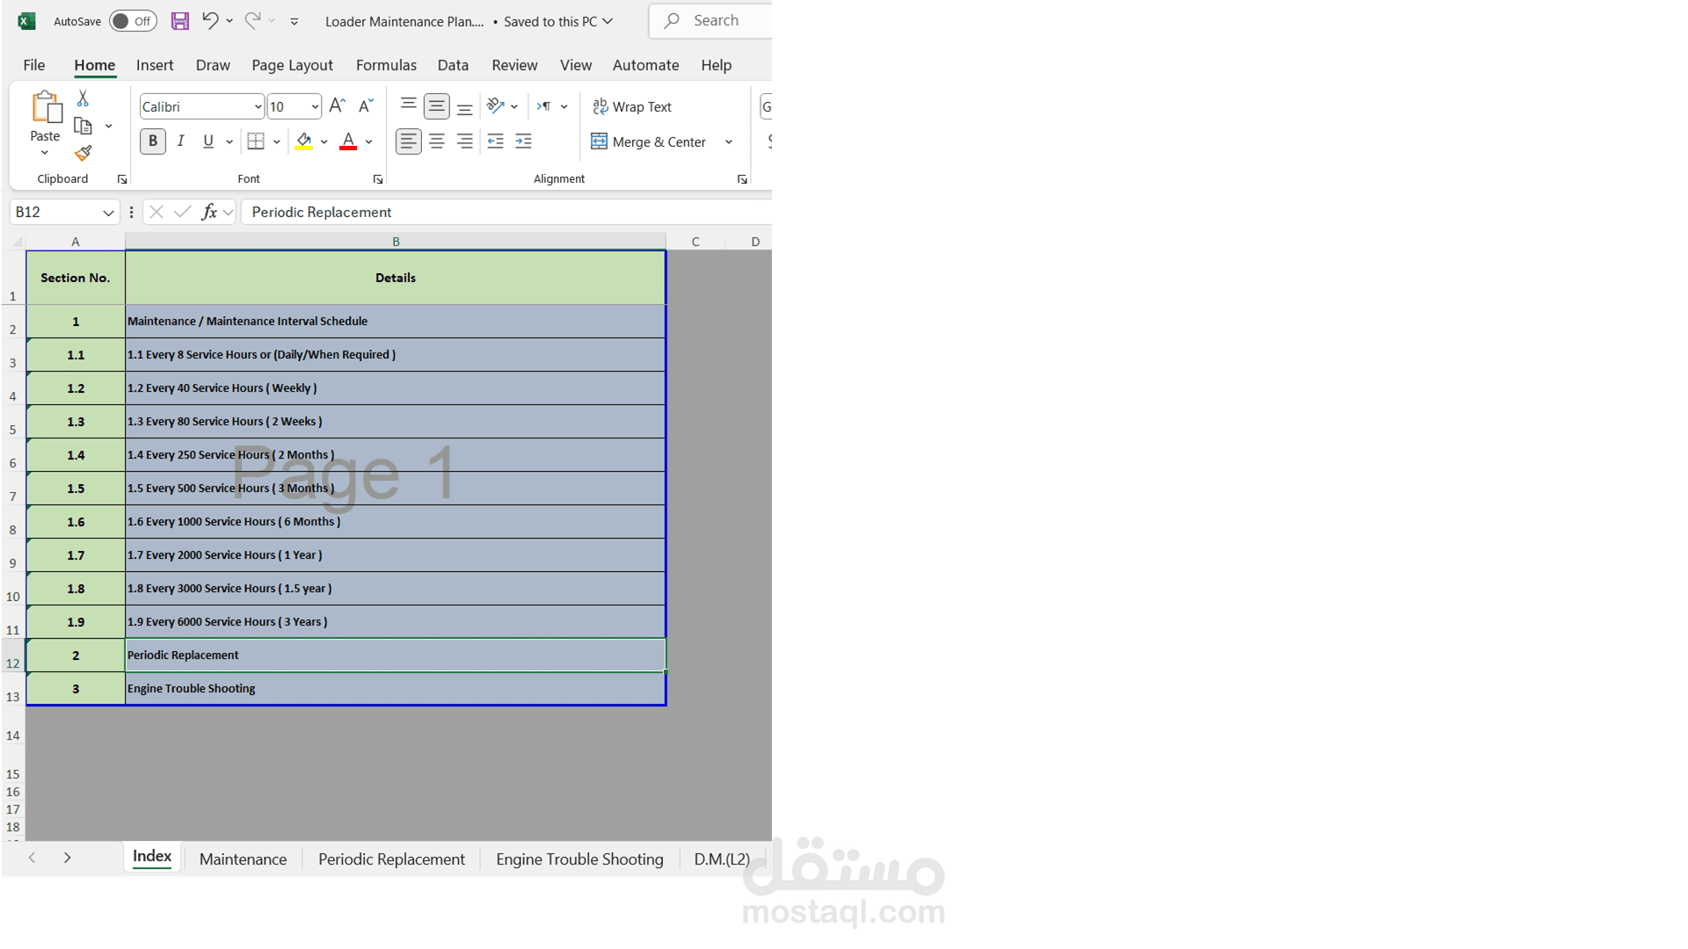
Task: Open the Clipboard pane launcher
Action: (x=122, y=179)
